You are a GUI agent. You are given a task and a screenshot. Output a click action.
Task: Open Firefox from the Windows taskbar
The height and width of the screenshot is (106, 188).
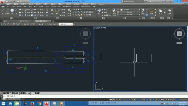(x=32, y=104)
